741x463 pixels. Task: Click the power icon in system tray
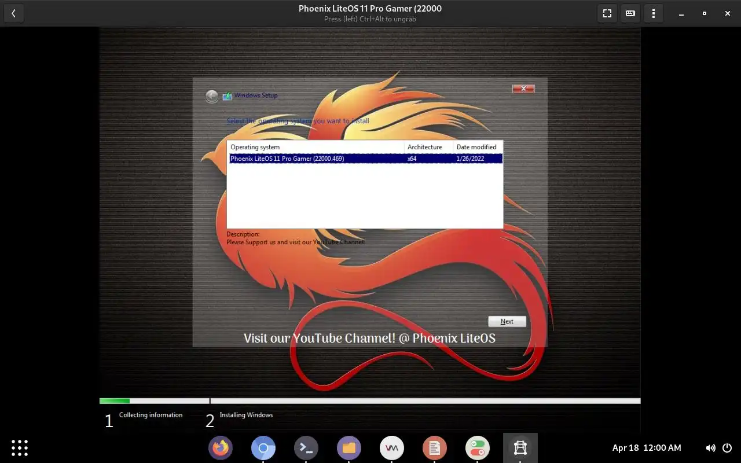[x=727, y=448]
